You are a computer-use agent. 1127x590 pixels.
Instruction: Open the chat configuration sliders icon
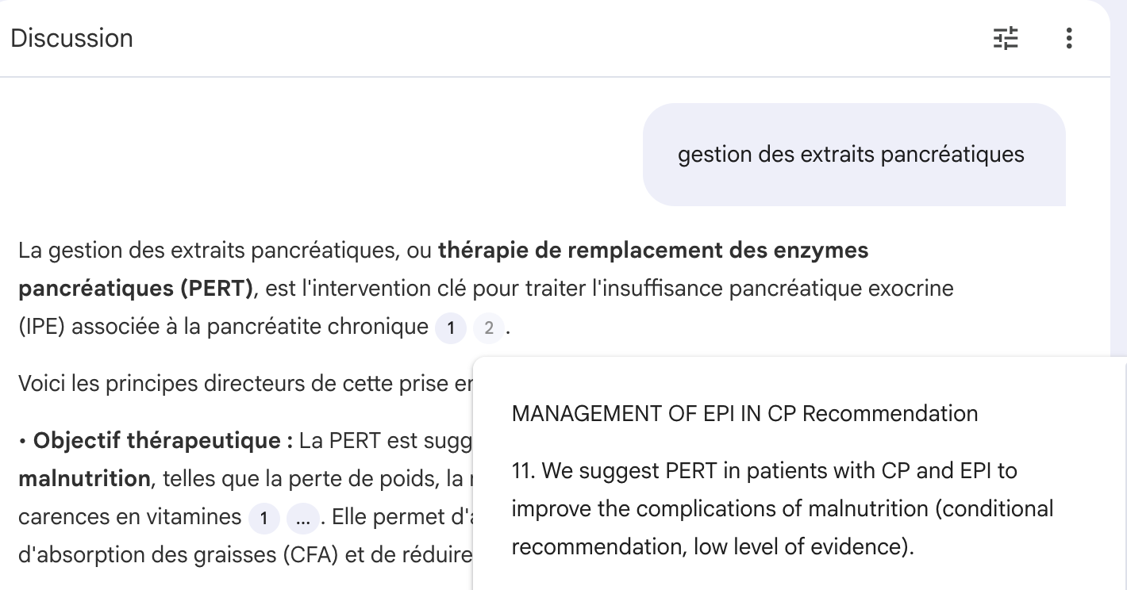1006,38
